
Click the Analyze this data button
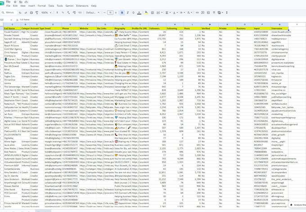coord(297,205)
